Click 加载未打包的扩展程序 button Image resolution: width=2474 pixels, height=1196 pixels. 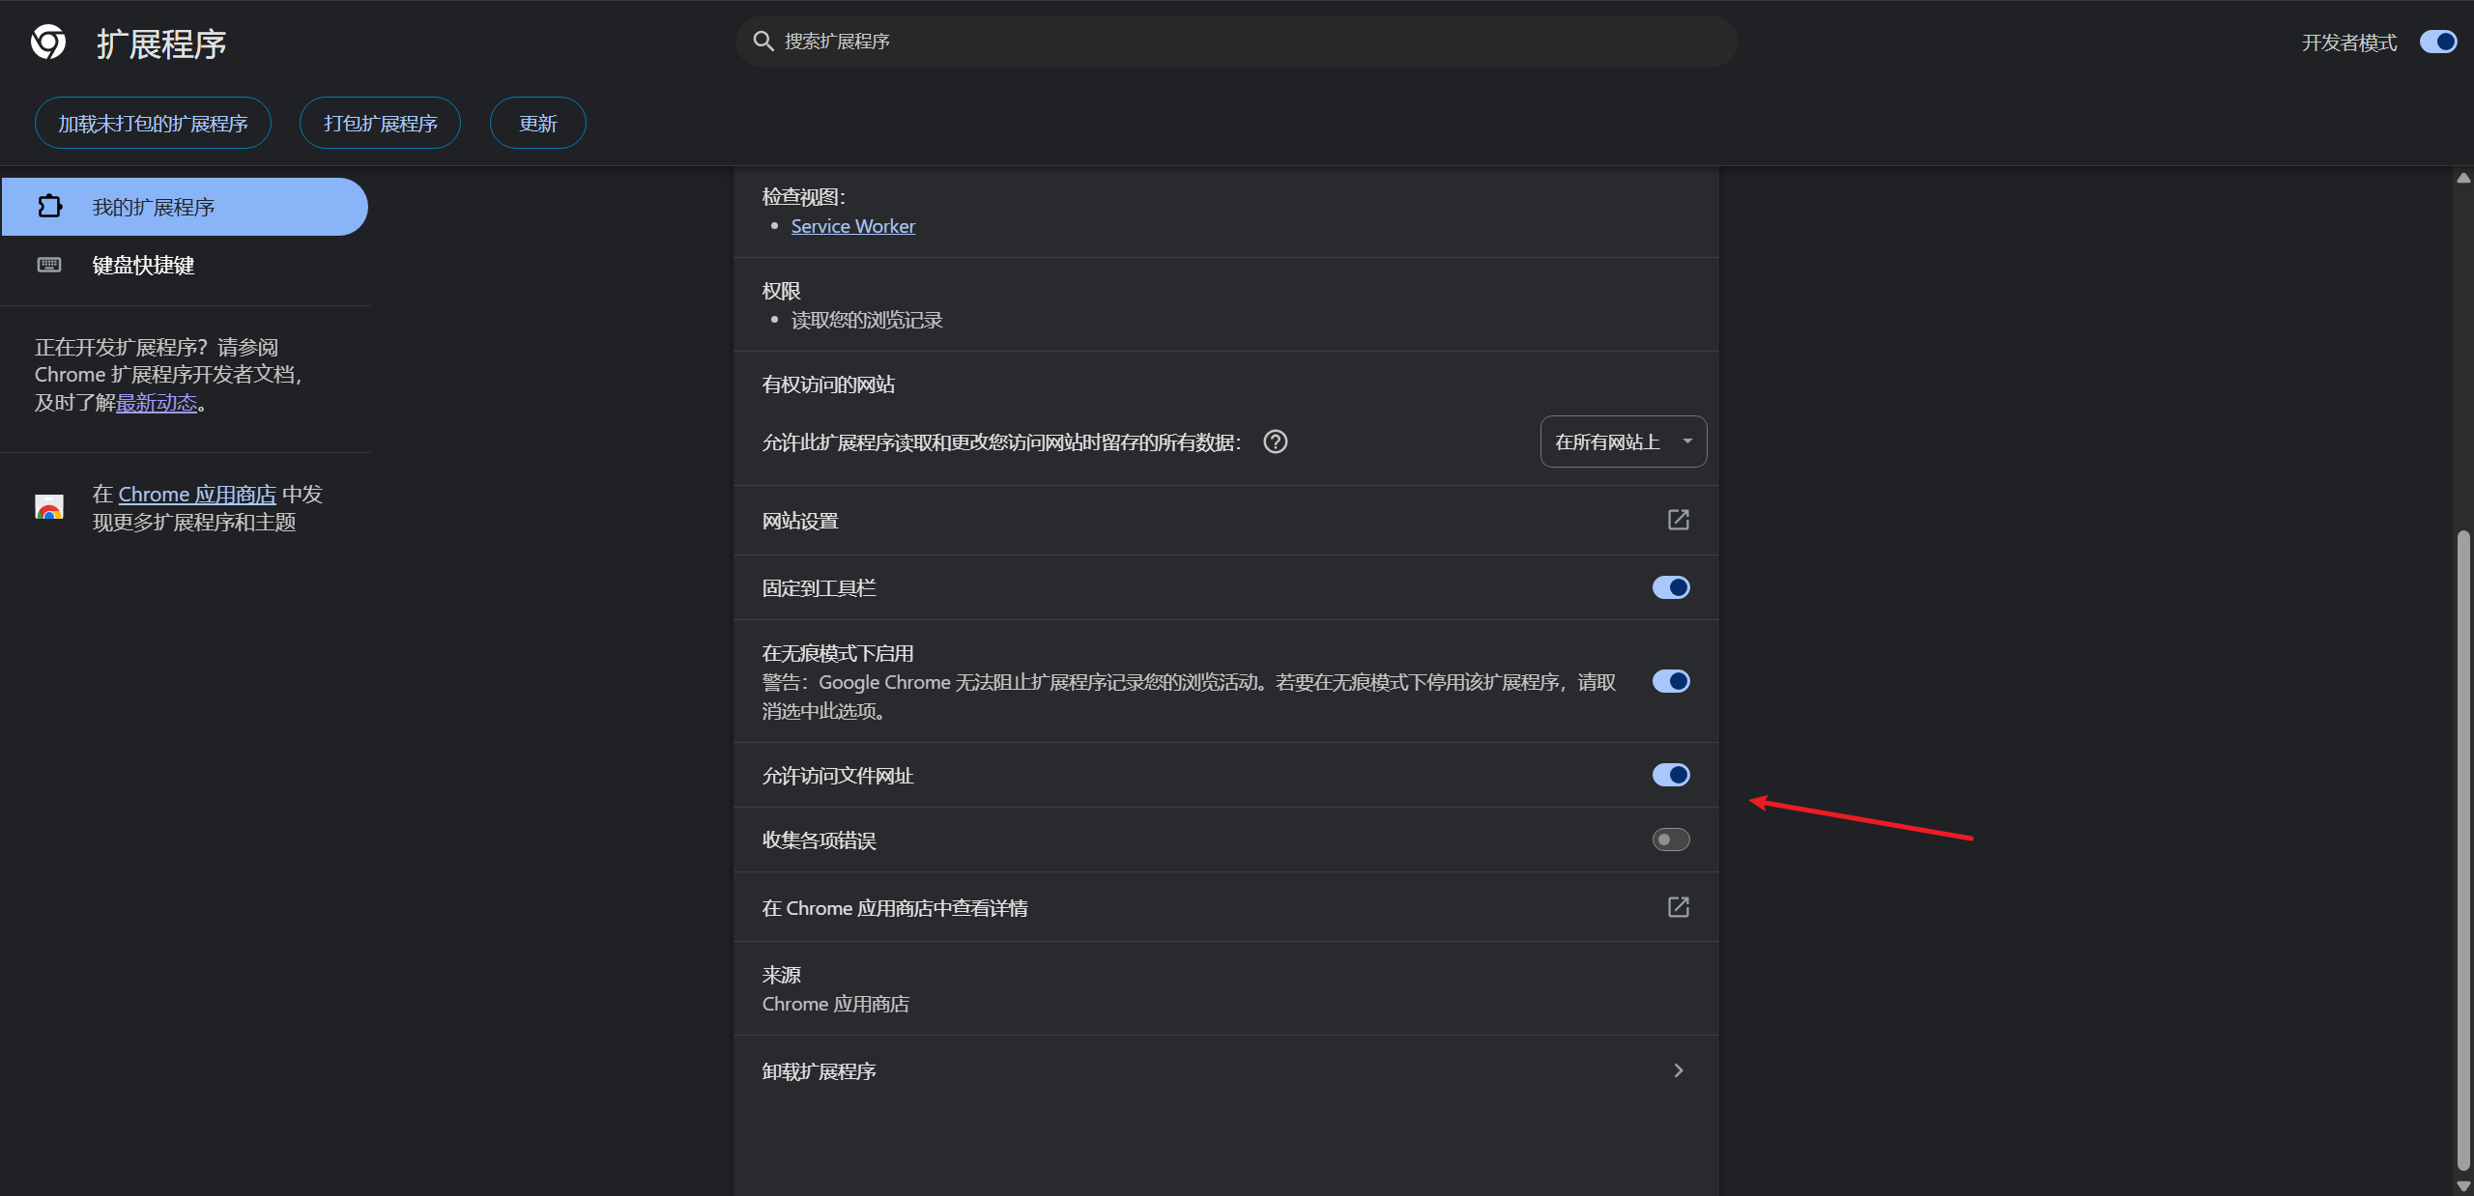point(153,123)
